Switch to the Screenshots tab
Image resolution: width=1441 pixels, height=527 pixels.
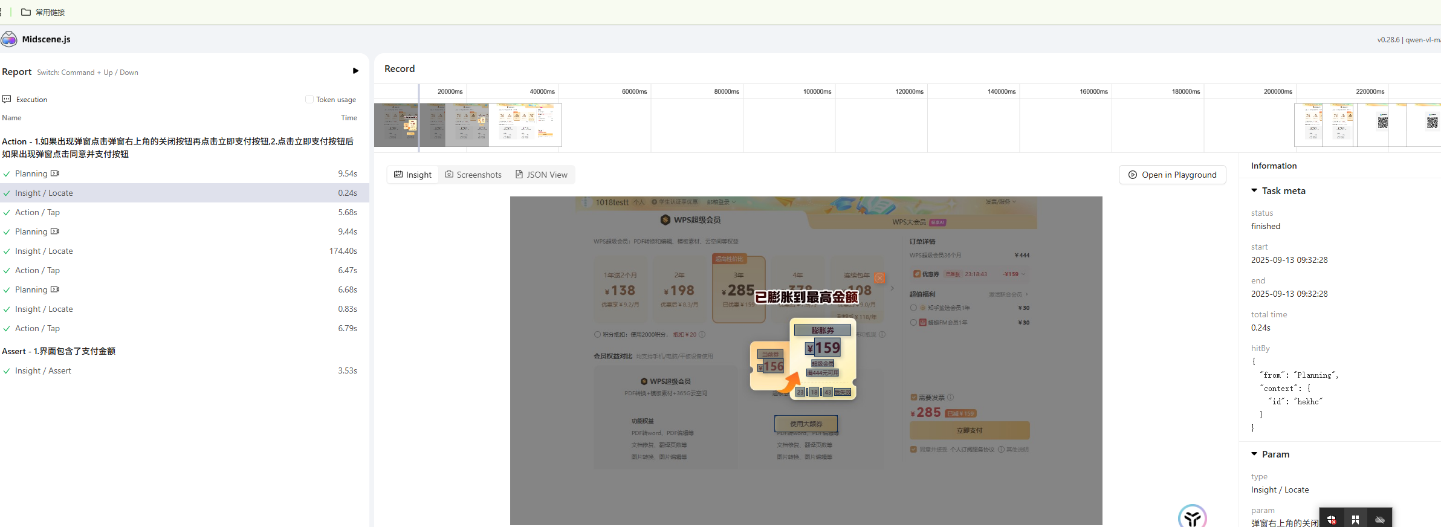click(x=473, y=175)
